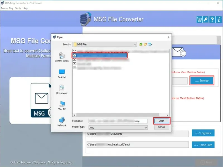The width and height of the screenshot is (223, 167).
Task: Click the horizontal scrollbar in file list
Action: pyautogui.click(x=118, y=115)
